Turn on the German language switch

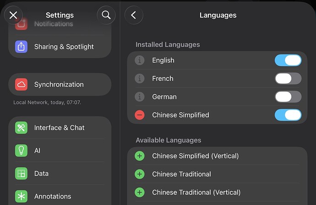click(288, 97)
